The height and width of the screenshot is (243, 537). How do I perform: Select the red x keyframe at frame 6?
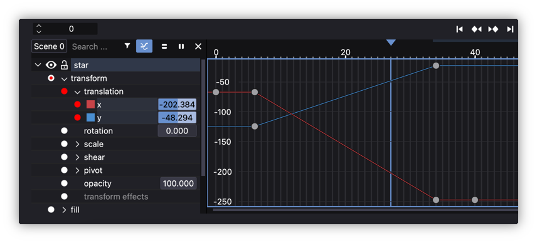(x=255, y=92)
